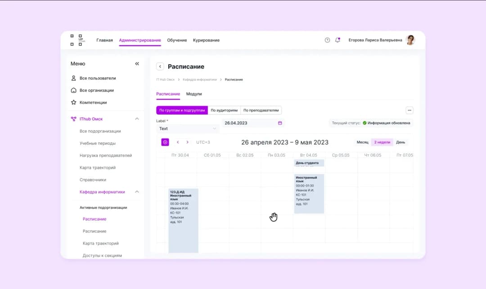This screenshot has height=289, width=486.
Task: Open the three-dots more options button
Action: coord(409,110)
